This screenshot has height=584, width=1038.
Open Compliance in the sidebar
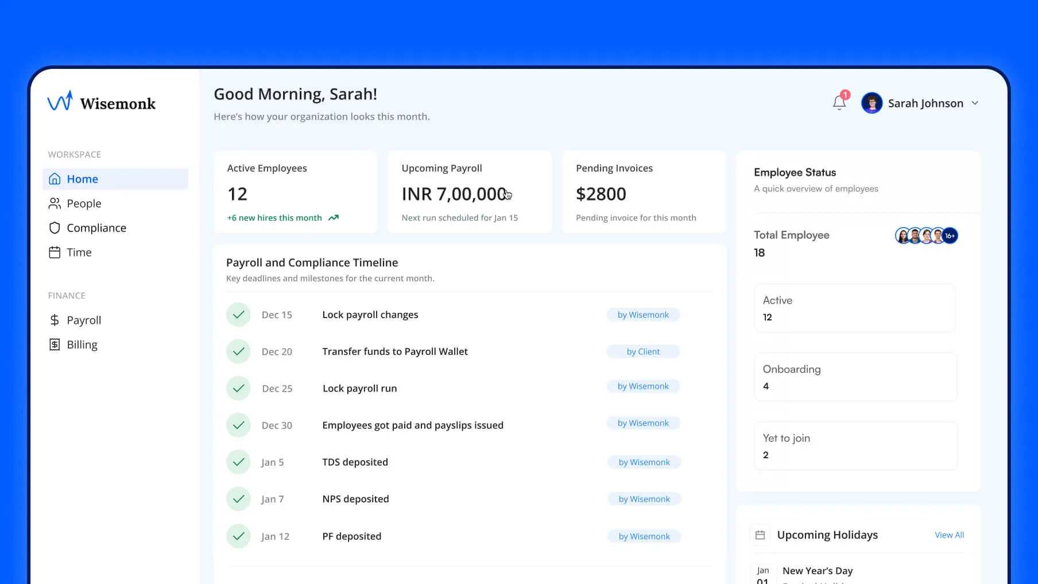[115, 228]
